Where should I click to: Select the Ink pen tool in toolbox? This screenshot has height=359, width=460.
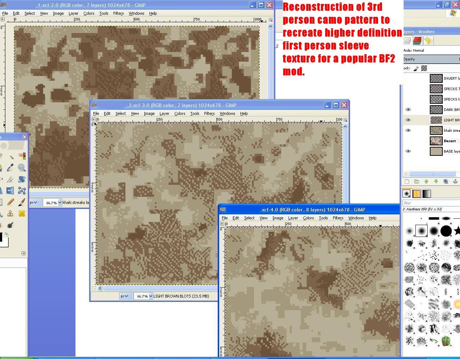(10, 179)
